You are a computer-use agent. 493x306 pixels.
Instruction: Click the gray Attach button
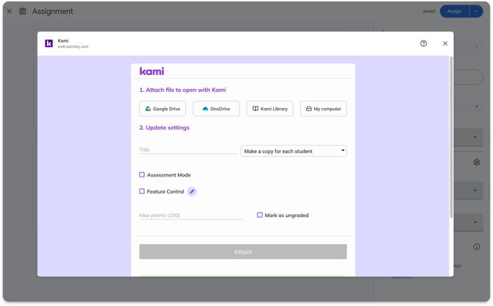[x=243, y=252]
